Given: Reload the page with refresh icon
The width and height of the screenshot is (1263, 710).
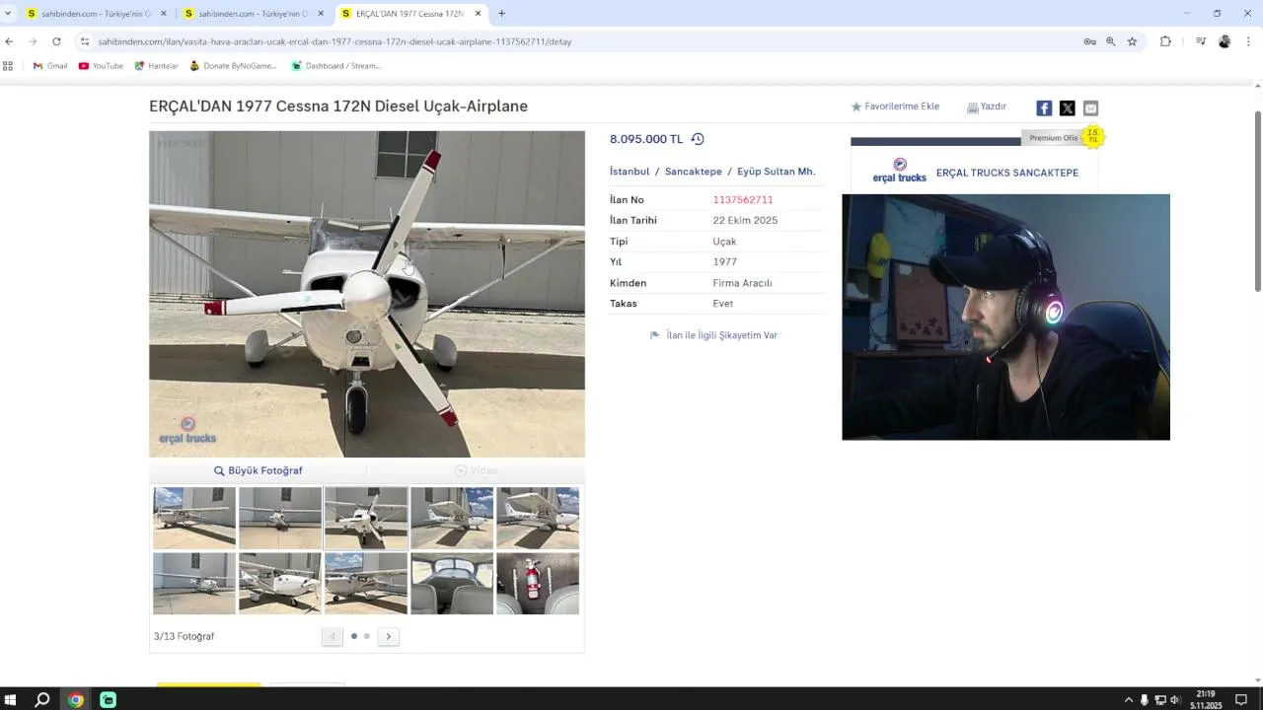Looking at the screenshot, I should click(56, 41).
